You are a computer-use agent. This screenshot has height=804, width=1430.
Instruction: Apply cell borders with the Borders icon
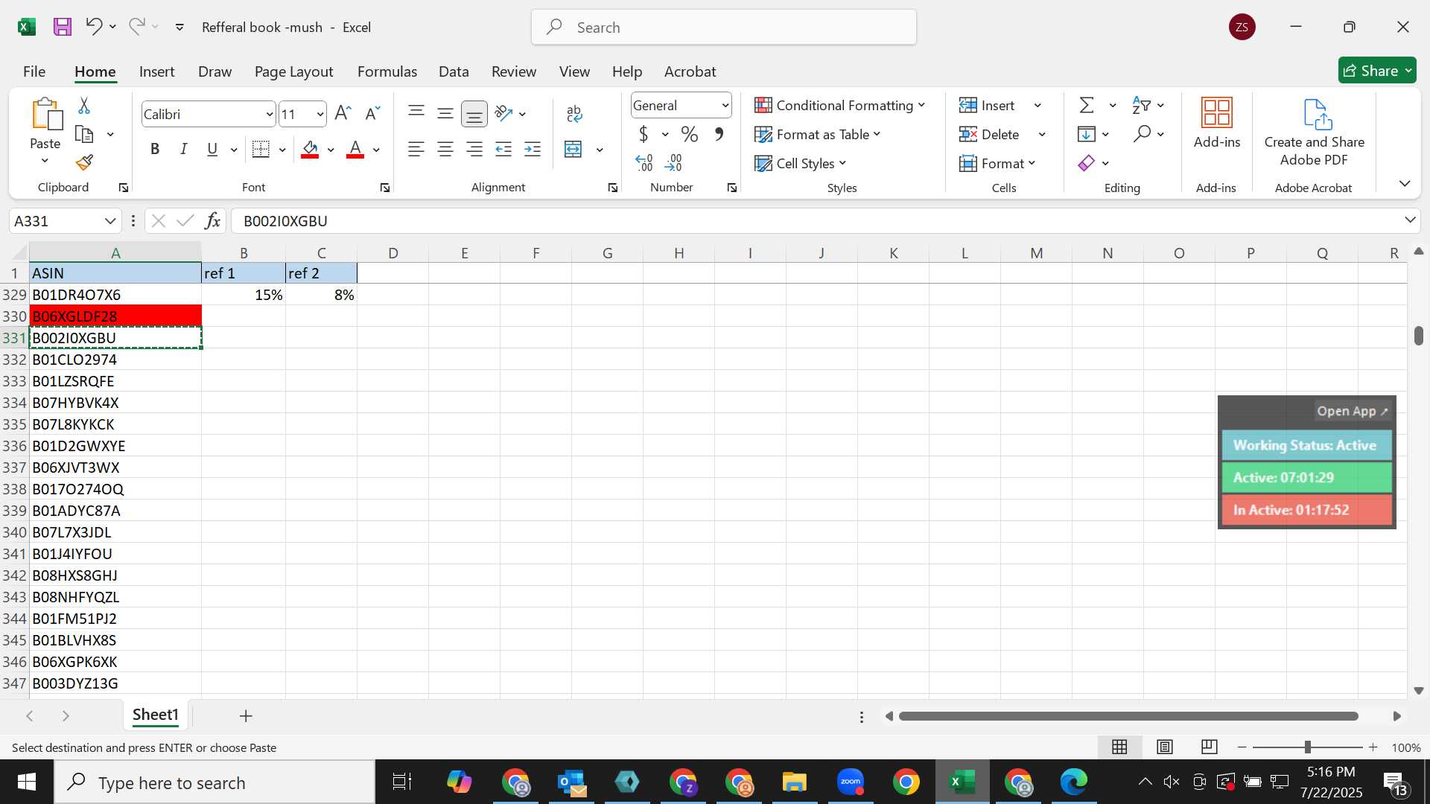point(261,149)
